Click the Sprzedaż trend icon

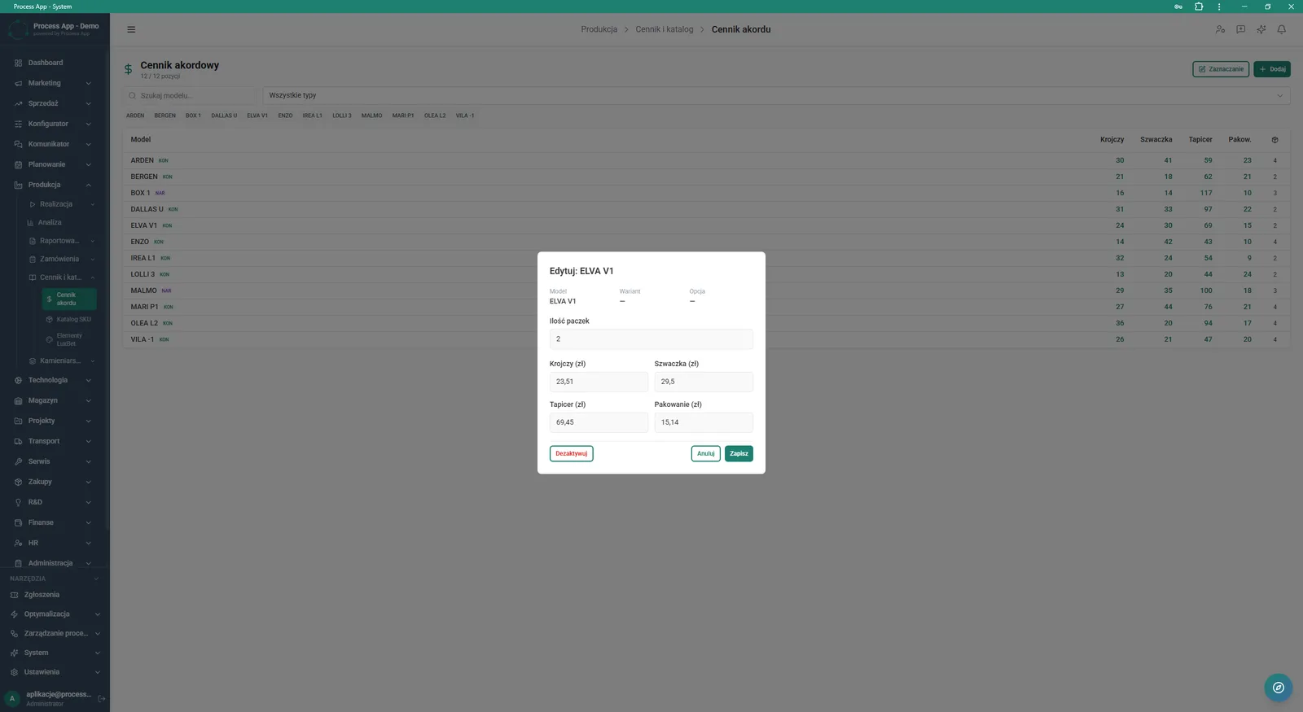(x=18, y=103)
